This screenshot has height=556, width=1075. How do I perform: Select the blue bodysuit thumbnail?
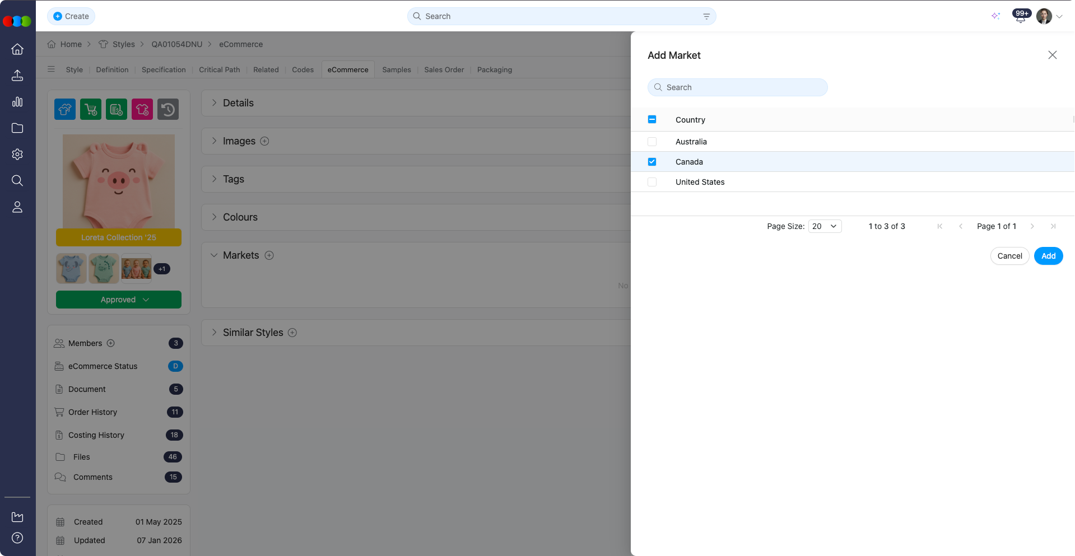71,269
